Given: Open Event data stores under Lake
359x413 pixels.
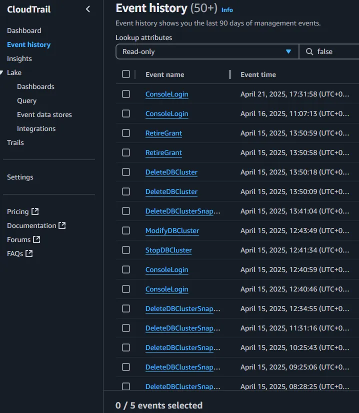Looking at the screenshot, I should point(44,114).
